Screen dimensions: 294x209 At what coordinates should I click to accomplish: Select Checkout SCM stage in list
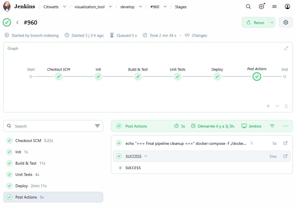tap(53, 141)
